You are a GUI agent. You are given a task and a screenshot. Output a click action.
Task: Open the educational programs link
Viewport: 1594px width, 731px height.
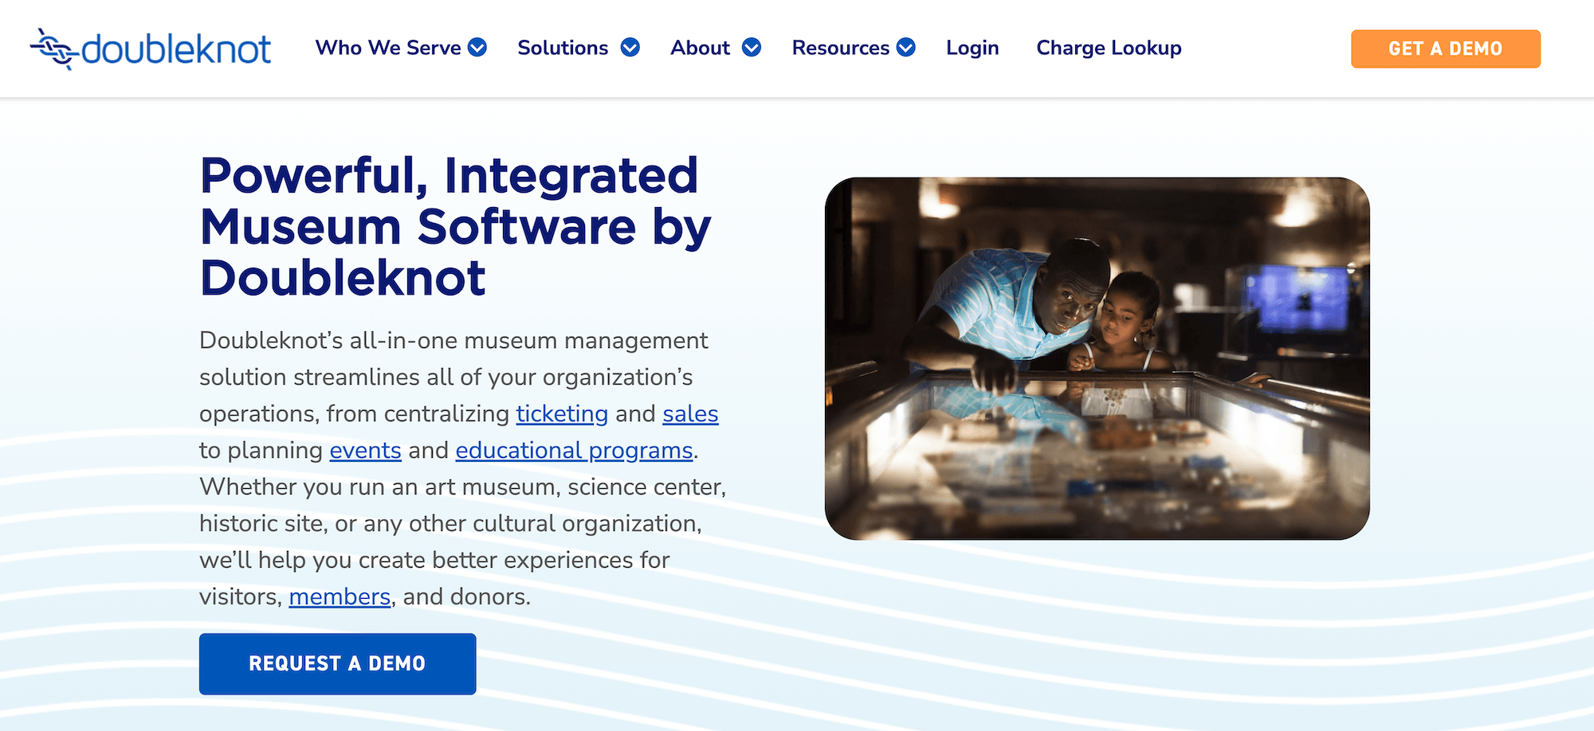pos(574,451)
